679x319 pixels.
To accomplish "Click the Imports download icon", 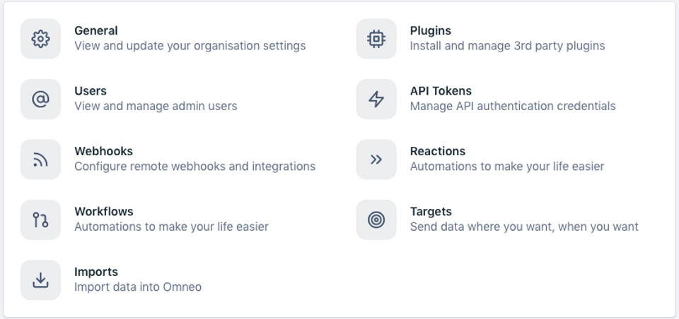I will [x=40, y=280].
